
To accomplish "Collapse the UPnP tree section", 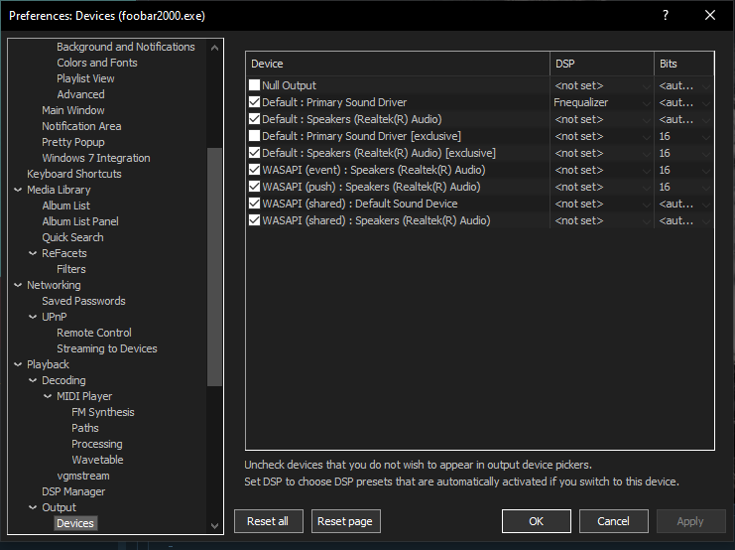I will pyautogui.click(x=33, y=317).
